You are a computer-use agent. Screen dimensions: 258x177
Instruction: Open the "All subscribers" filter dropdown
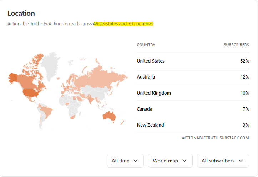pyautogui.click(x=222, y=161)
